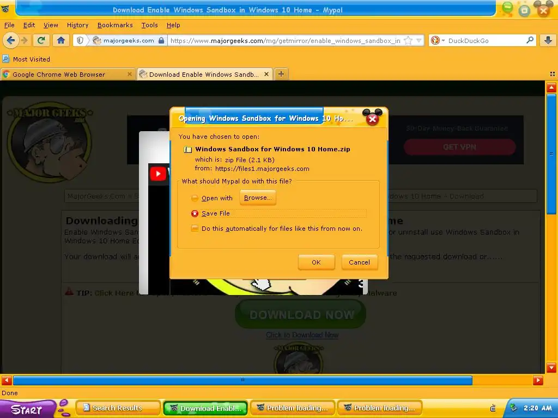Switch to second Problem loading taskbar window

[380, 408]
